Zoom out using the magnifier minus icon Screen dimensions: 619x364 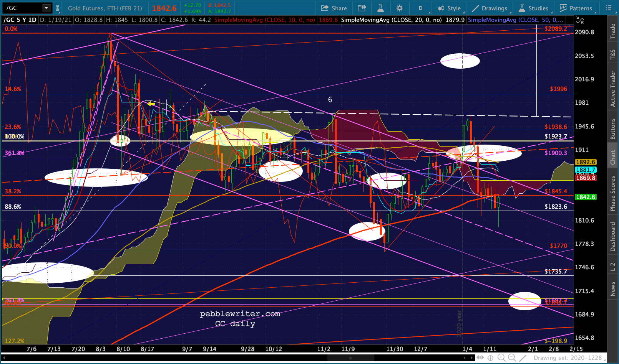(x=512, y=358)
